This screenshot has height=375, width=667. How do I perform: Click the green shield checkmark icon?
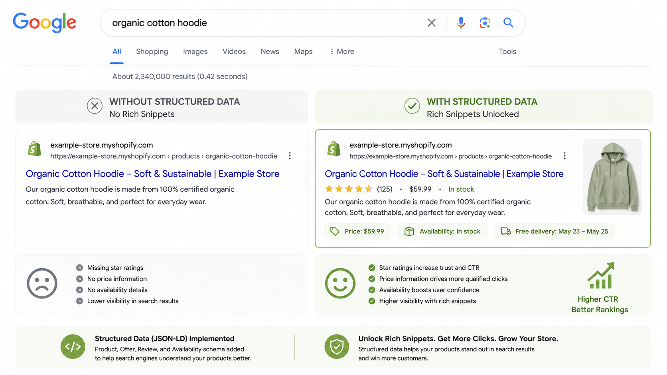pyautogui.click(x=337, y=347)
